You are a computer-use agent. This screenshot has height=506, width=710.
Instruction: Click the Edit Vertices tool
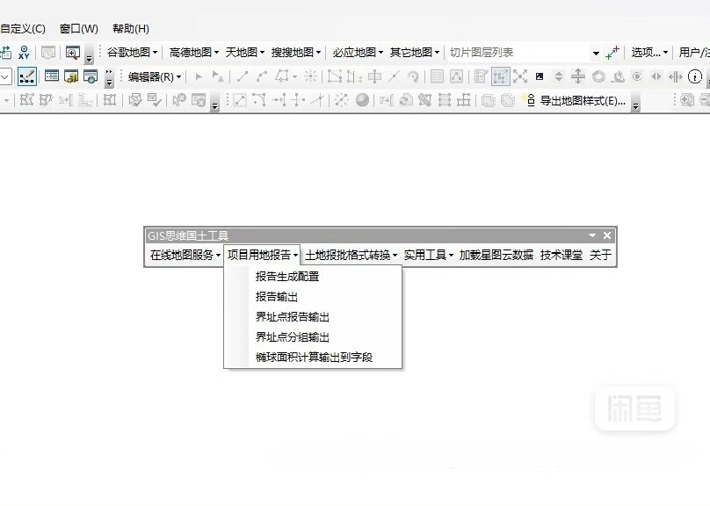pyautogui.click(x=335, y=76)
